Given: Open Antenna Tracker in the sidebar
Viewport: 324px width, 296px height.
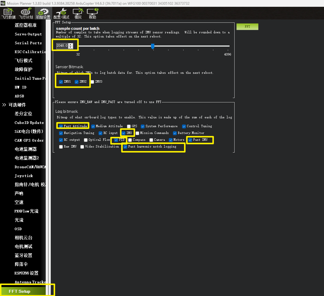Looking at the screenshot, I should tap(30, 282).
